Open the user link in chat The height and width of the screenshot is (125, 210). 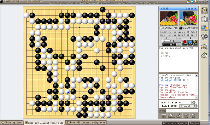click(169, 80)
